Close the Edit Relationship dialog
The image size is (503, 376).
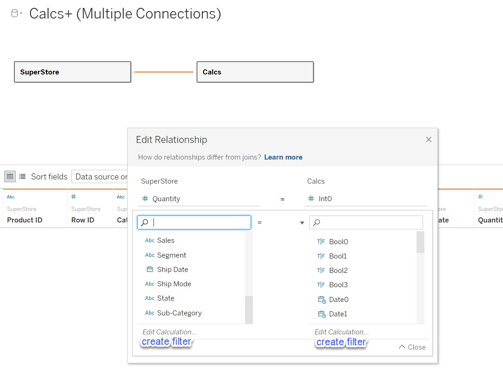(429, 140)
